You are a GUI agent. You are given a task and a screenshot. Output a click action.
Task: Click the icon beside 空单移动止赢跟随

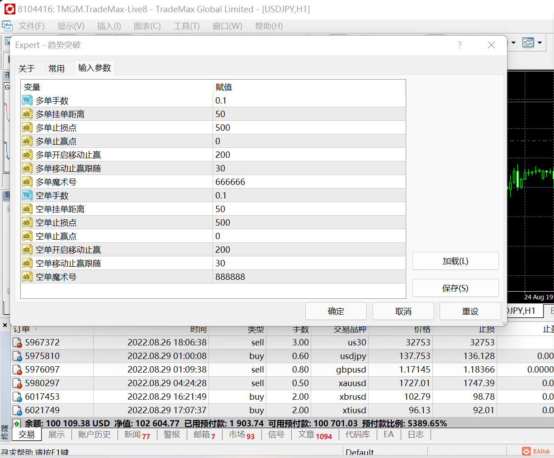tap(27, 263)
